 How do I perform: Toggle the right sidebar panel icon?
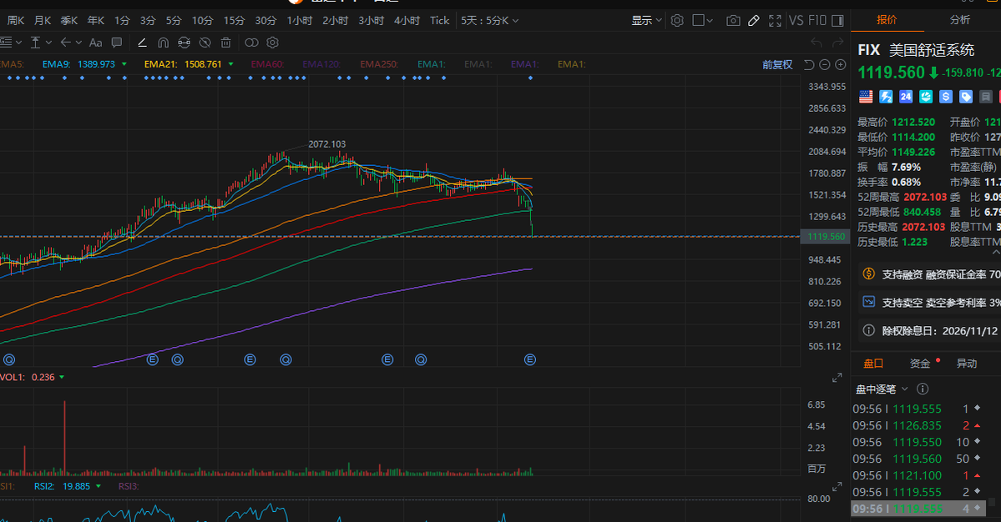(838, 20)
